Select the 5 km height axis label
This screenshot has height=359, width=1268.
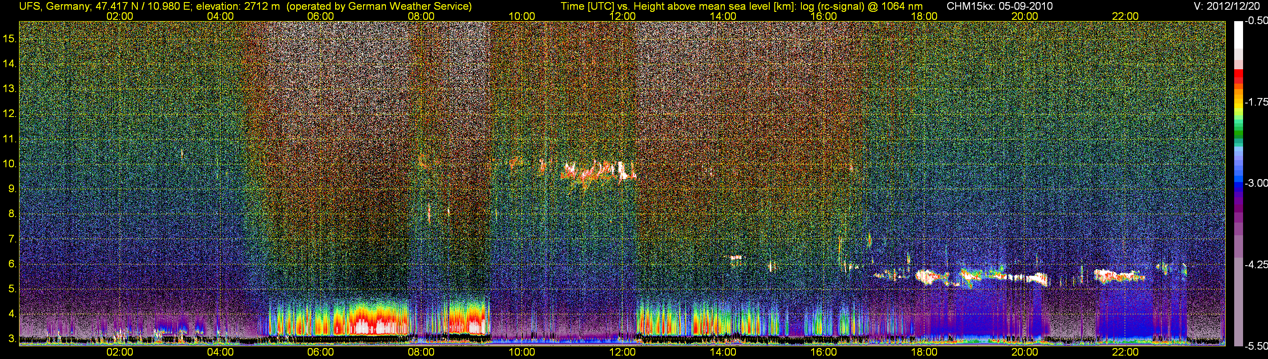(12, 289)
